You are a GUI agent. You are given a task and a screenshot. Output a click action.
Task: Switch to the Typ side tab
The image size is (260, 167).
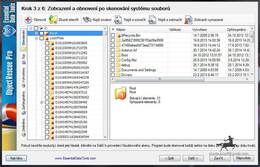point(23,56)
